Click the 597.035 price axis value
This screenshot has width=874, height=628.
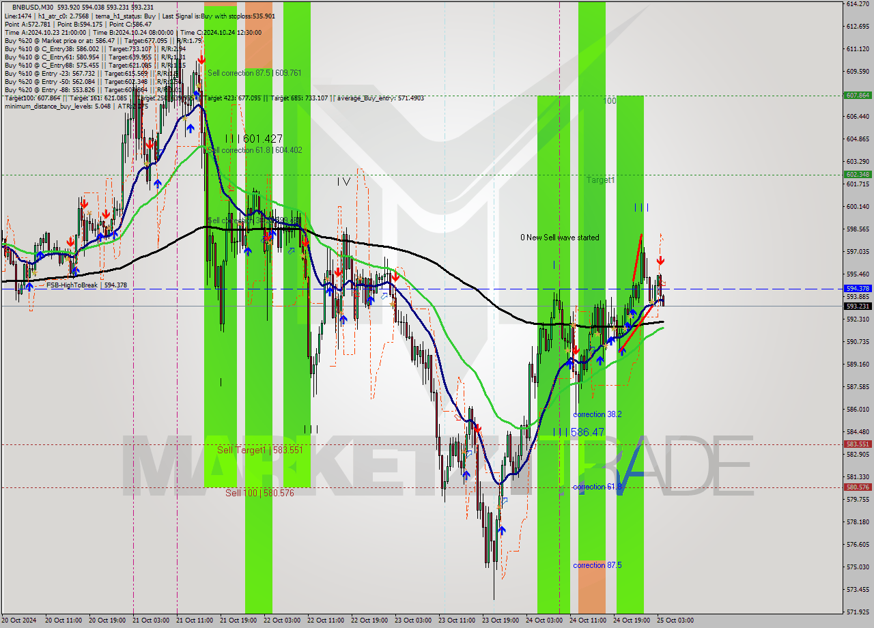pos(857,251)
